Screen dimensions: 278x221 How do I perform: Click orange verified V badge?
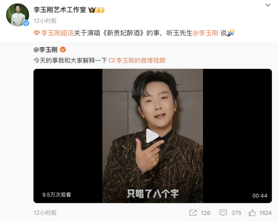[63, 50]
